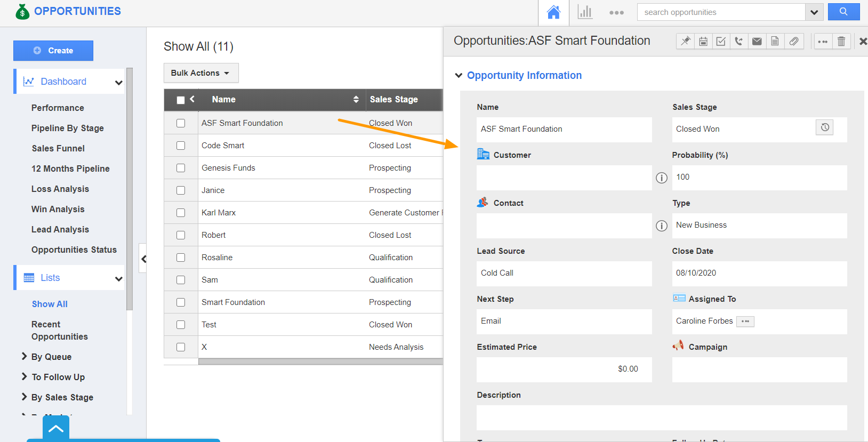This screenshot has height=442, width=868.
Task: Click the paperclip attachment icon
Action: 793,41
